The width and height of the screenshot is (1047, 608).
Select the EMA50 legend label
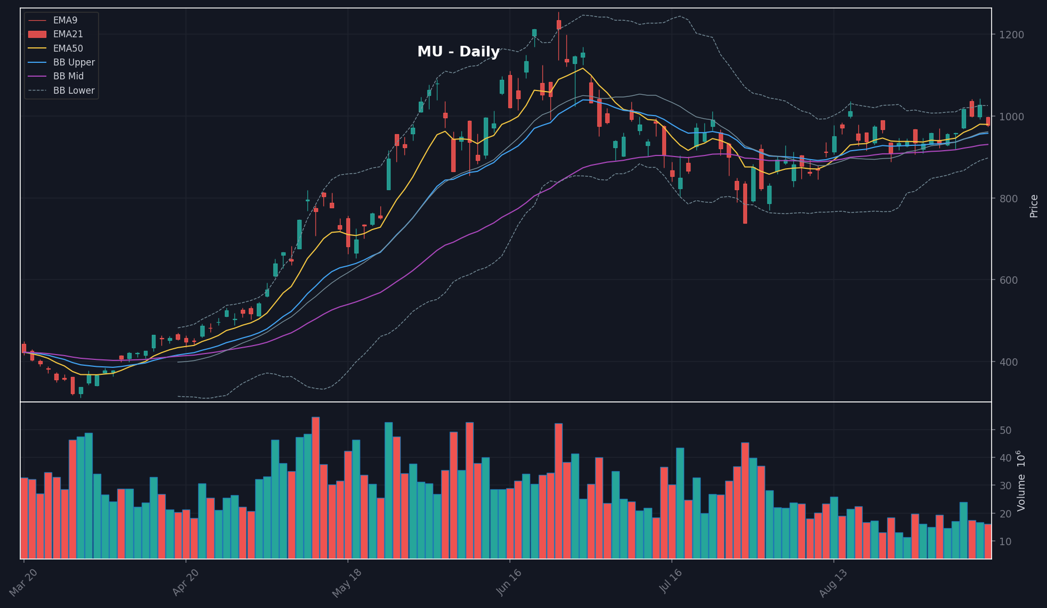click(68, 48)
